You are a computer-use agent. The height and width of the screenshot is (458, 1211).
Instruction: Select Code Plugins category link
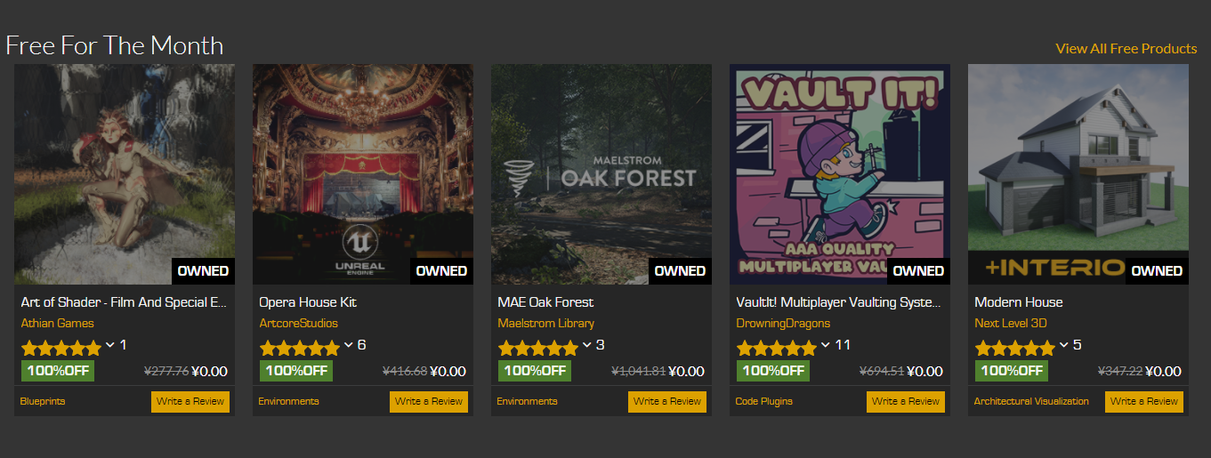coord(763,401)
